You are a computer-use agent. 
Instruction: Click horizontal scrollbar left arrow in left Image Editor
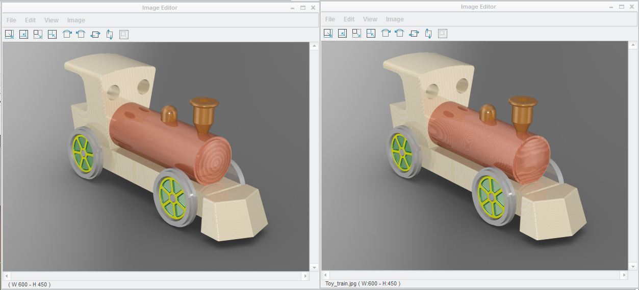coord(7,276)
